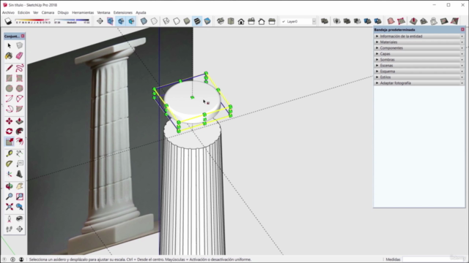Viewport: 469px width, 263px height.
Task: Choose the Rotate tool
Action: [10, 131]
